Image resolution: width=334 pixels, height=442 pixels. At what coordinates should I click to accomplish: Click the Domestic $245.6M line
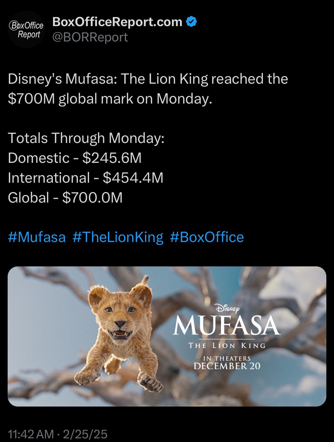(x=75, y=158)
